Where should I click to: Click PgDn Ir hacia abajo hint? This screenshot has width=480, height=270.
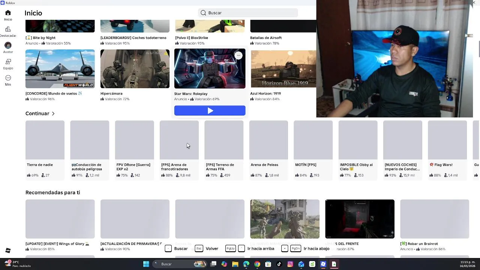coord(305,249)
